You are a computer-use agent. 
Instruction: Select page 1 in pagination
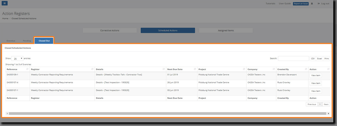(x=320, y=104)
